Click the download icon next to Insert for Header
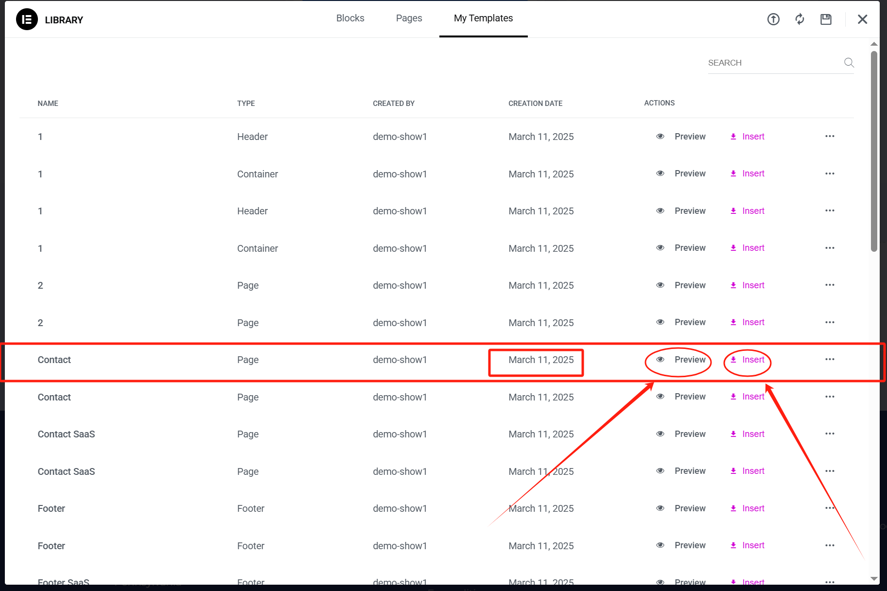887x591 pixels. click(x=733, y=137)
